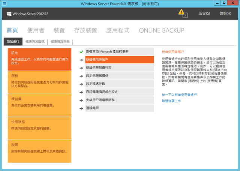Screen dimensions: 240x171
Task: Select task 安裝用戶端還原服務
Action: coord(120,100)
